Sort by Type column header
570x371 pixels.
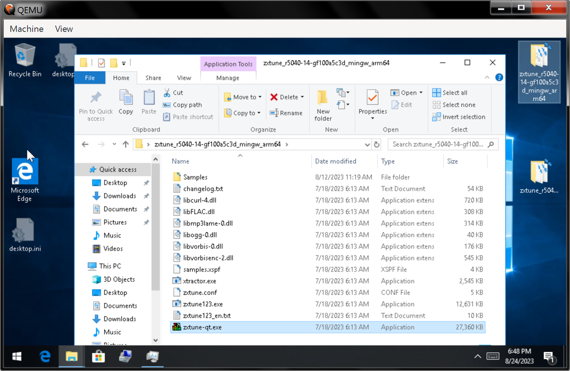coord(388,161)
